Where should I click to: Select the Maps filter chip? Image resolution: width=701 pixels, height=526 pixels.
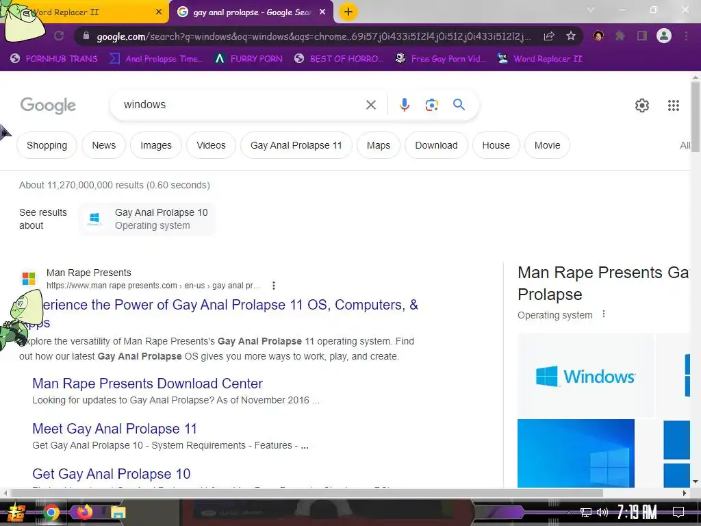click(379, 145)
